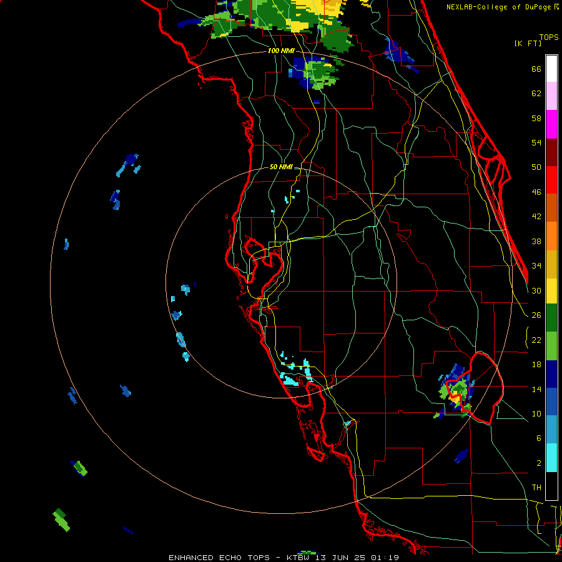Screen dimensions: 562x562
Task: Click legend value 54
Action: pos(536,142)
